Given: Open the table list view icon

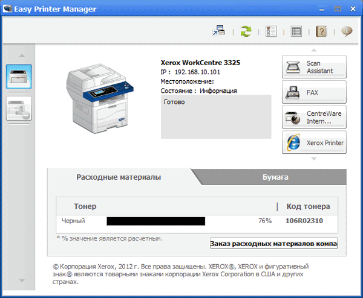Looking at the screenshot, I should click(x=296, y=31).
